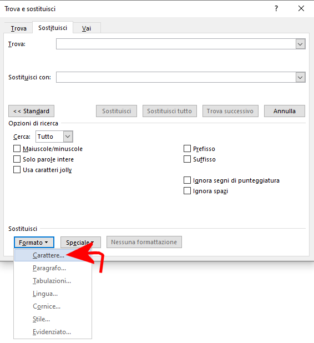Click the help question mark icon
This screenshot has width=314, height=343.
tap(276, 8)
